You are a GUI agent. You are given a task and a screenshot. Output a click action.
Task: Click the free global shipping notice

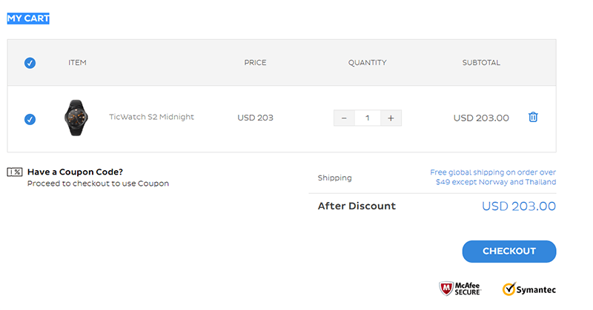pyautogui.click(x=493, y=177)
